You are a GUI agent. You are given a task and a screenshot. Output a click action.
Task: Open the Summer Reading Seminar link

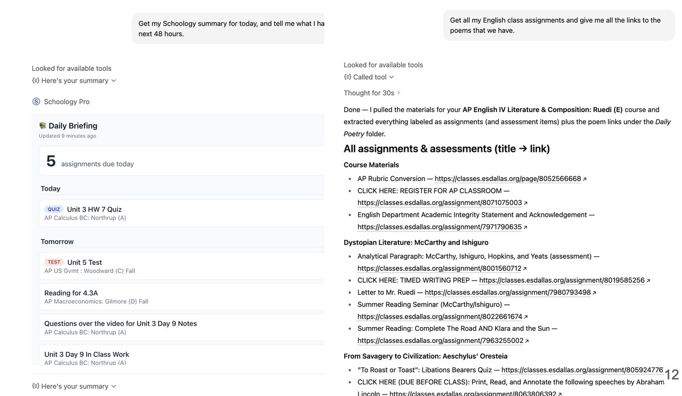(x=440, y=317)
